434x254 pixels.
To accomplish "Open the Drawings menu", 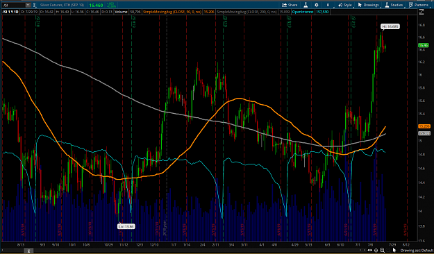I will pyautogui.click(x=369, y=5).
